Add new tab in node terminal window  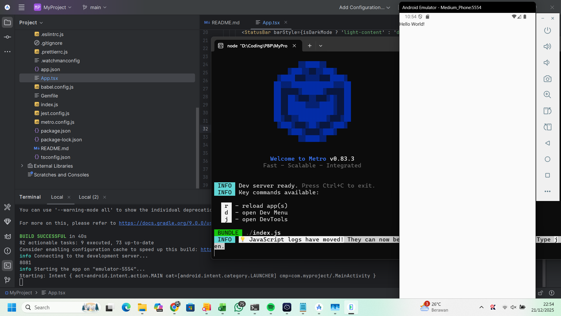[310, 46]
